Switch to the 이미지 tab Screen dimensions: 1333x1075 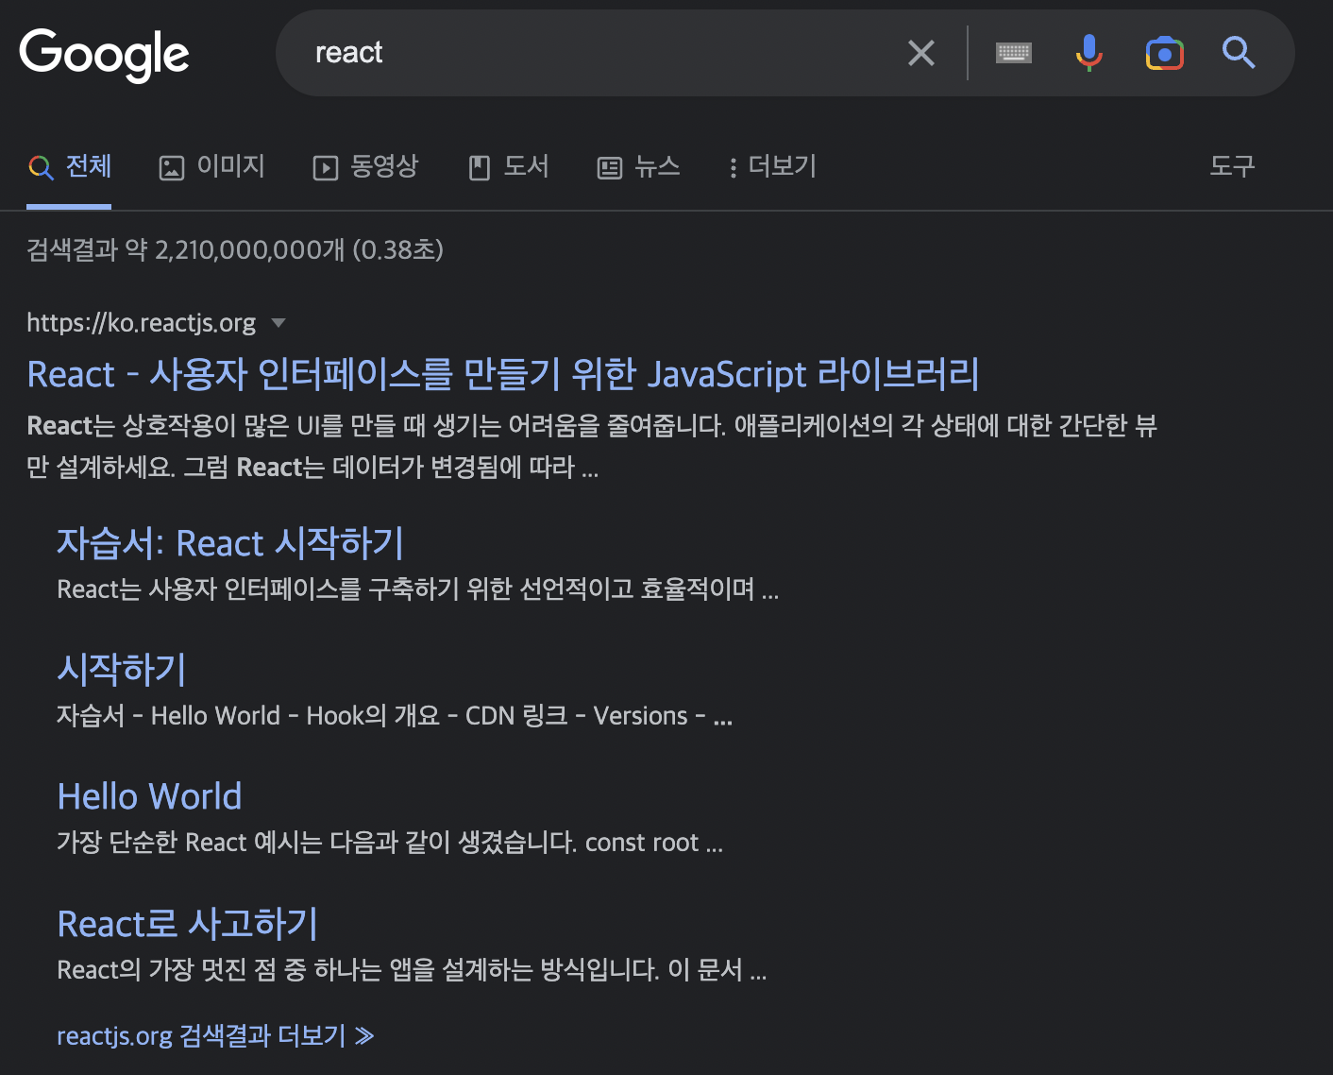[x=211, y=167]
